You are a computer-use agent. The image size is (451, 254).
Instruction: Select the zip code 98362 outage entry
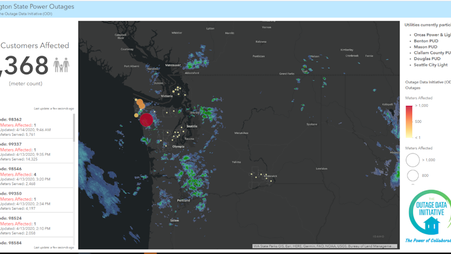(x=35, y=129)
